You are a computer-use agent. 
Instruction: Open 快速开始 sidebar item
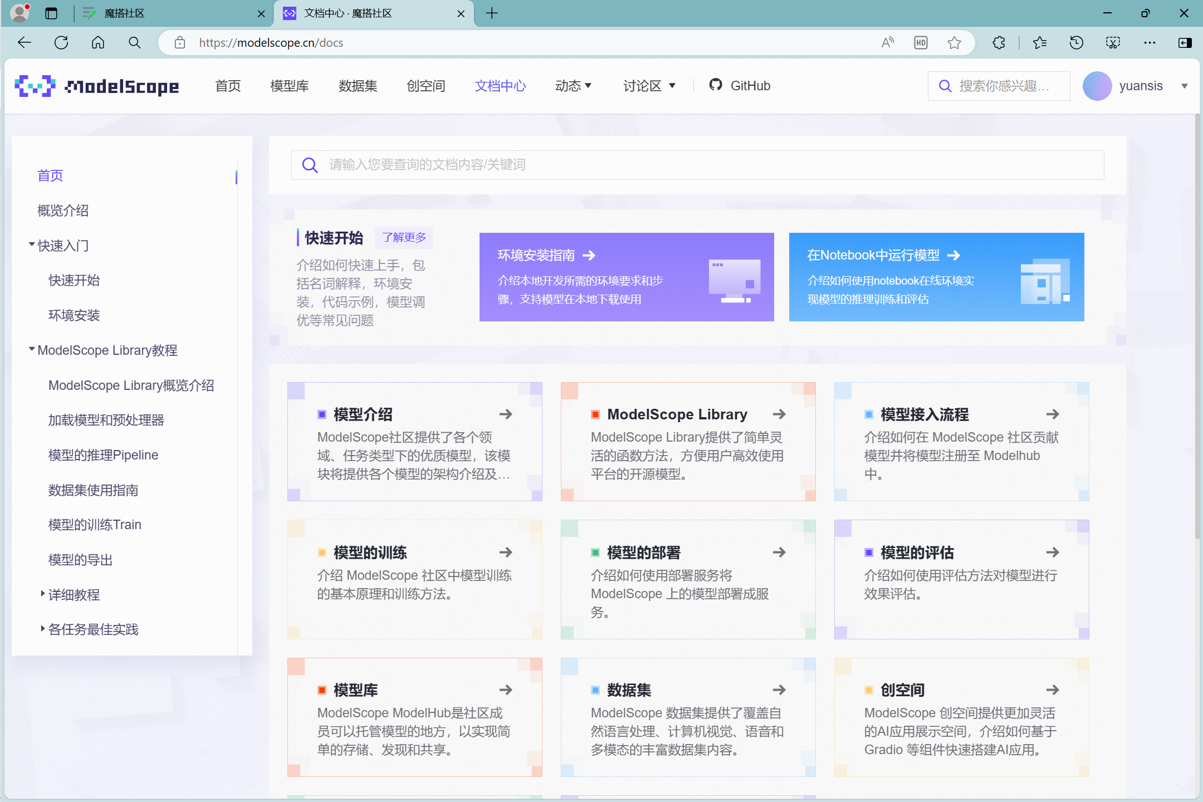point(74,280)
